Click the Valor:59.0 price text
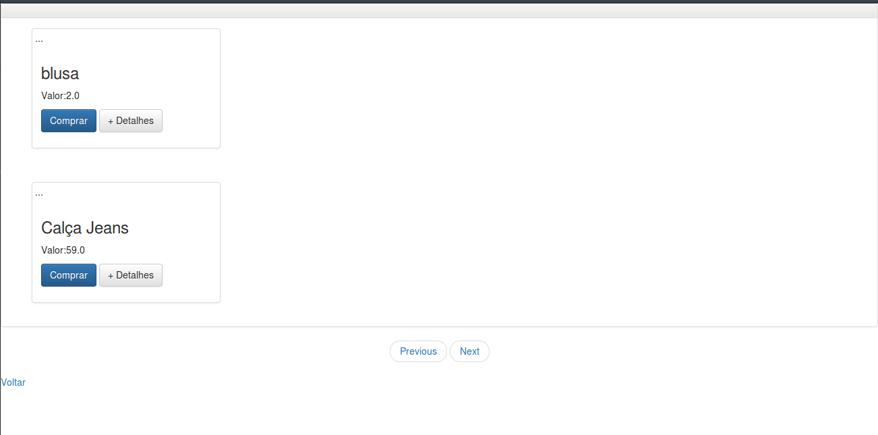 coord(63,250)
